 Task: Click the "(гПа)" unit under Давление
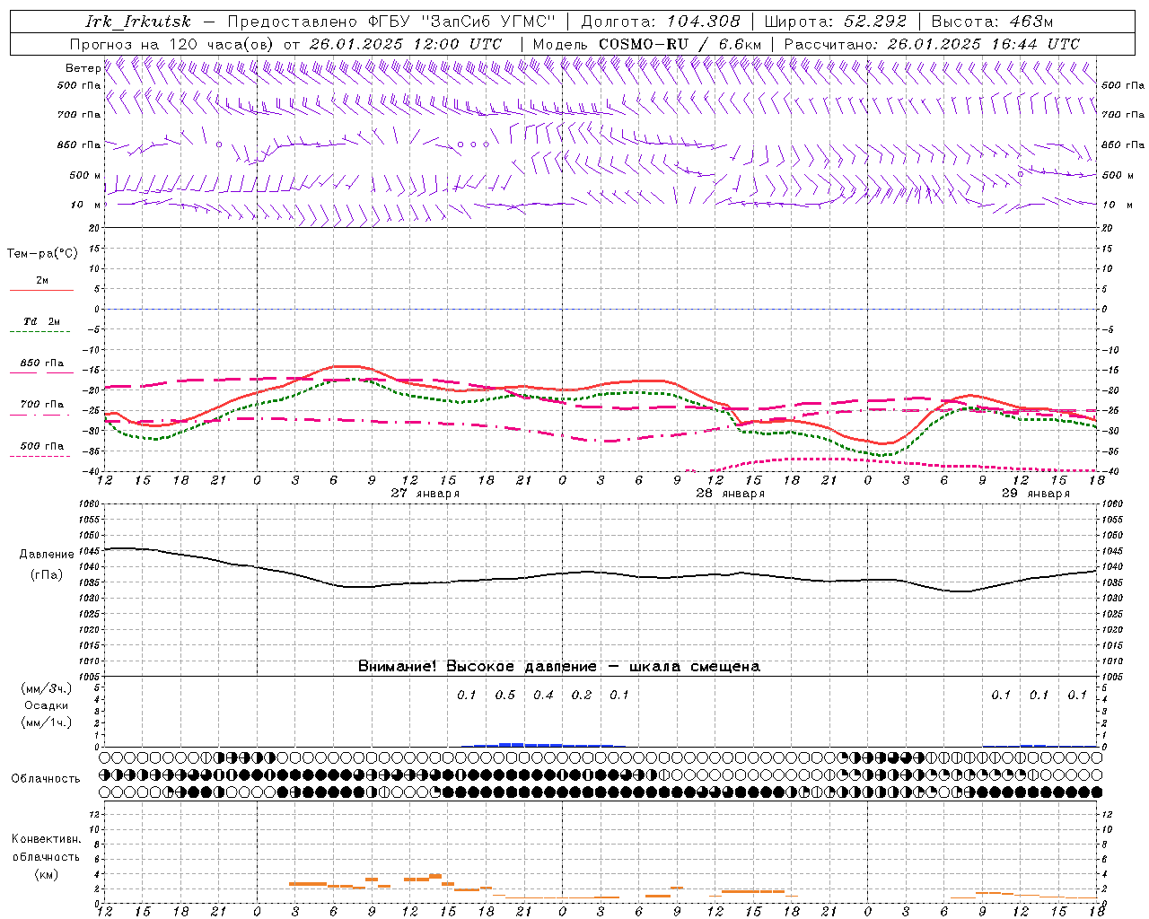coord(47,574)
